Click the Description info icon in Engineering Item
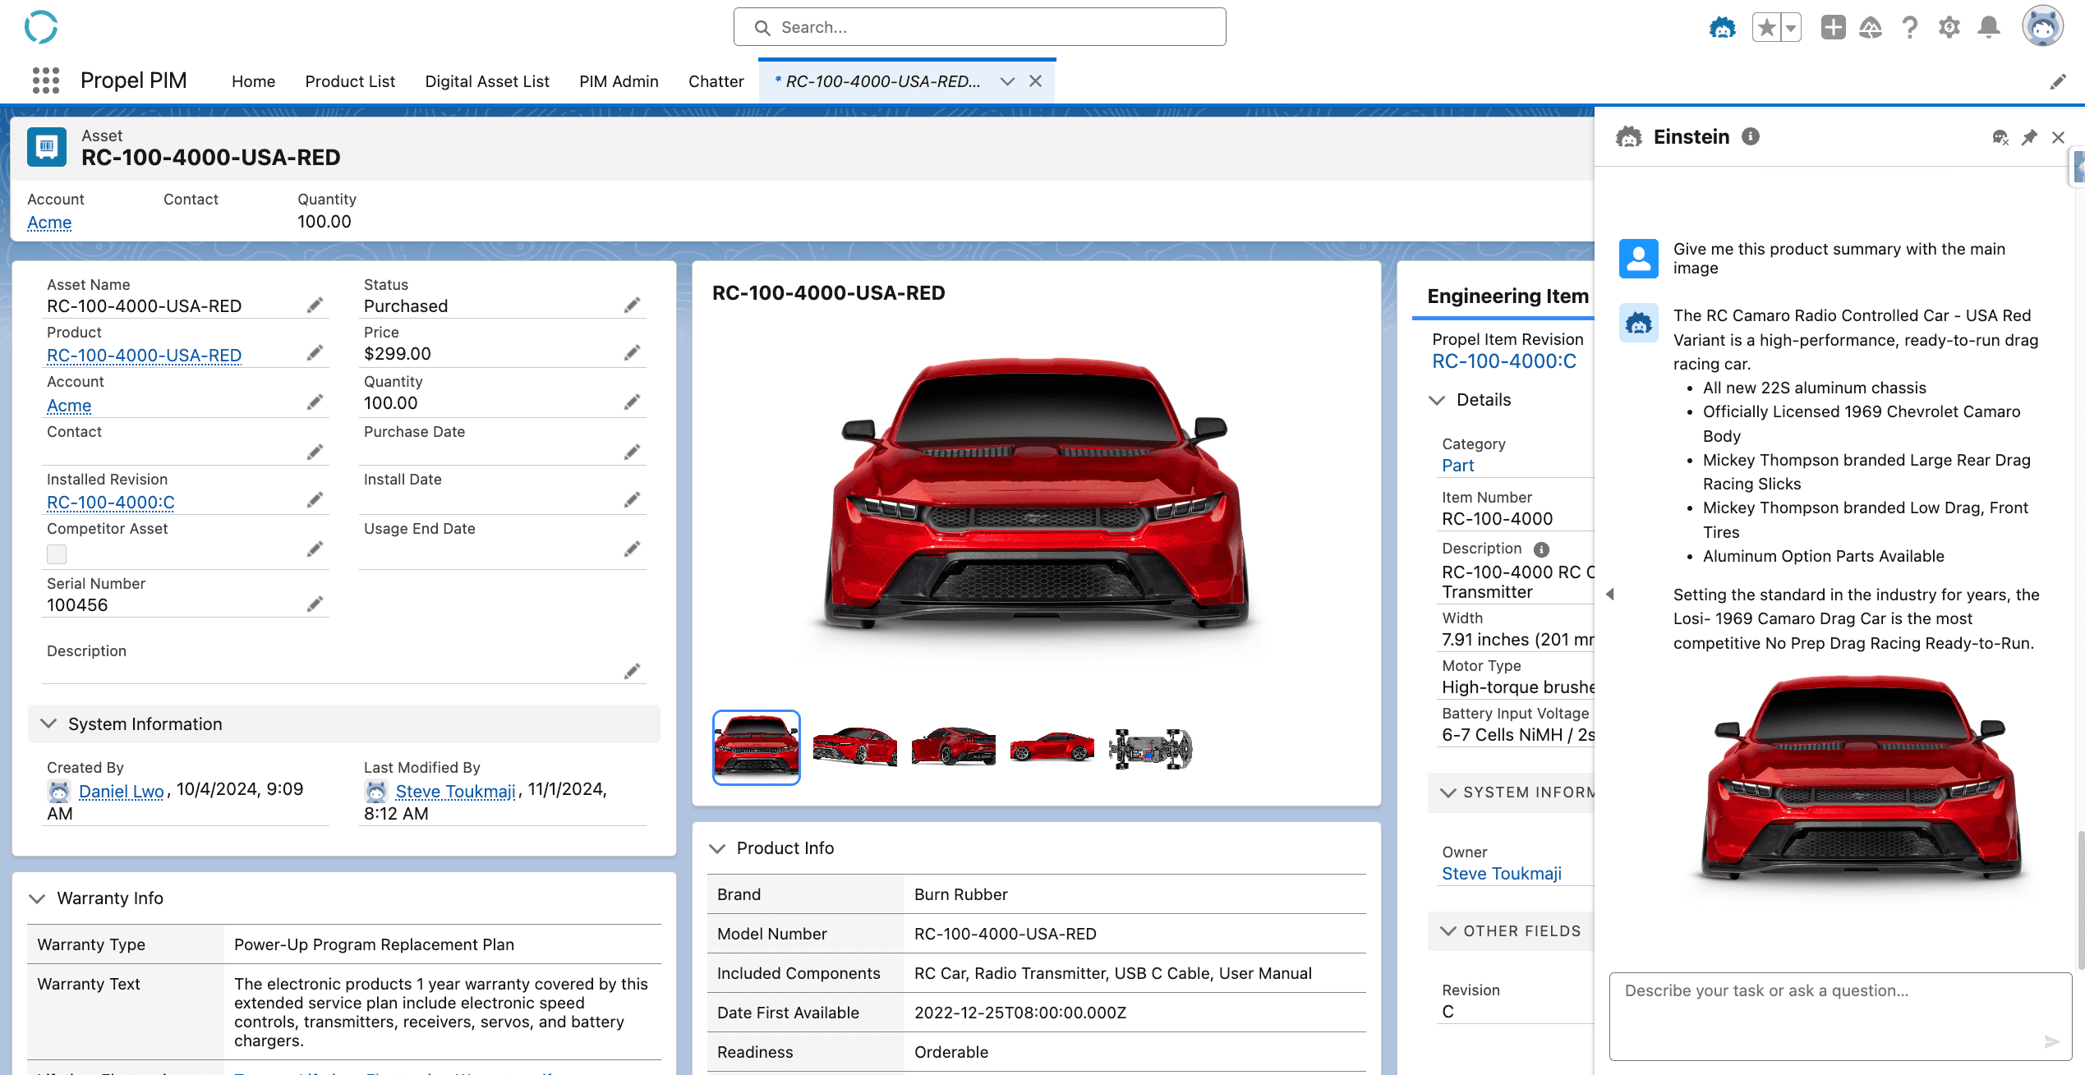Image resolution: width=2085 pixels, height=1075 pixels. 1541,549
